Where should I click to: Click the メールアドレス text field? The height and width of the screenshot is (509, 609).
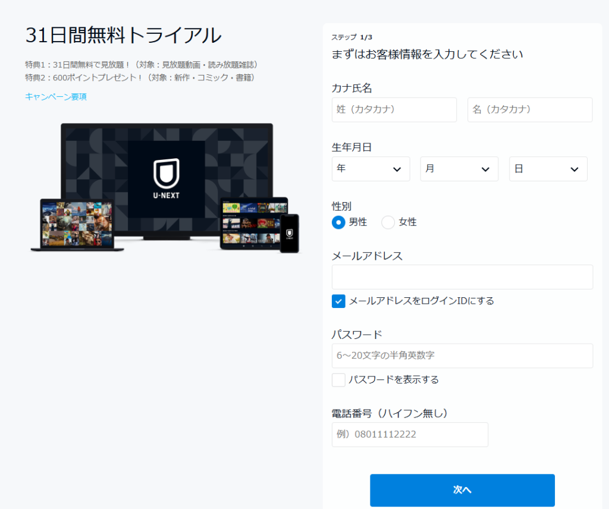[x=462, y=277]
